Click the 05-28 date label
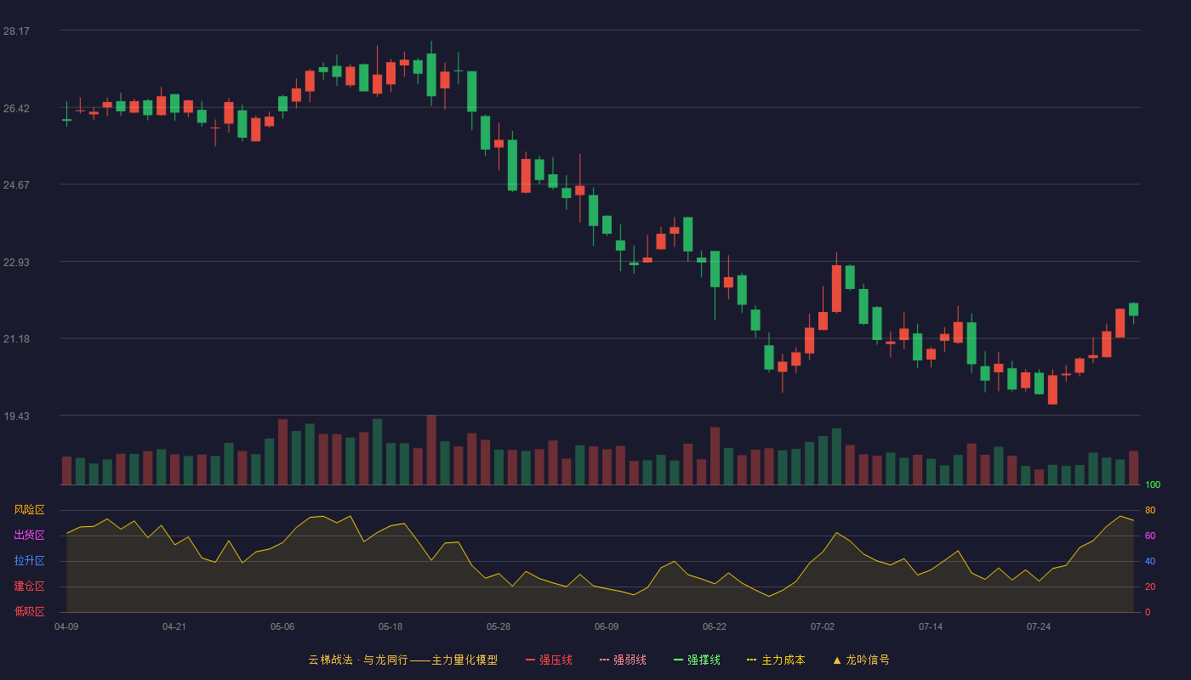This screenshot has height=680, width=1191. coord(499,626)
